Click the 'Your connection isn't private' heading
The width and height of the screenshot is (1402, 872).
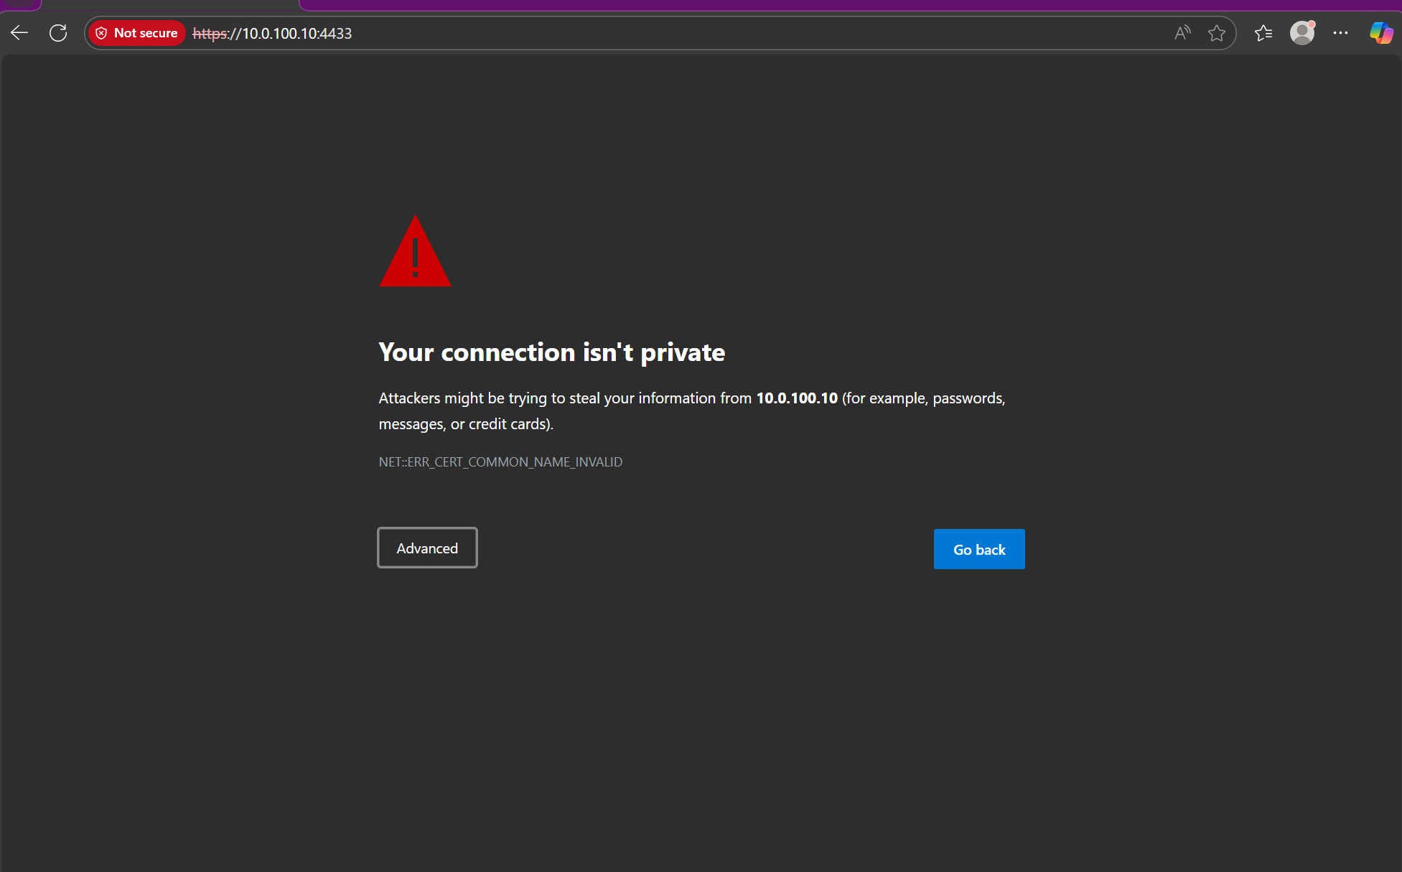point(551,352)
